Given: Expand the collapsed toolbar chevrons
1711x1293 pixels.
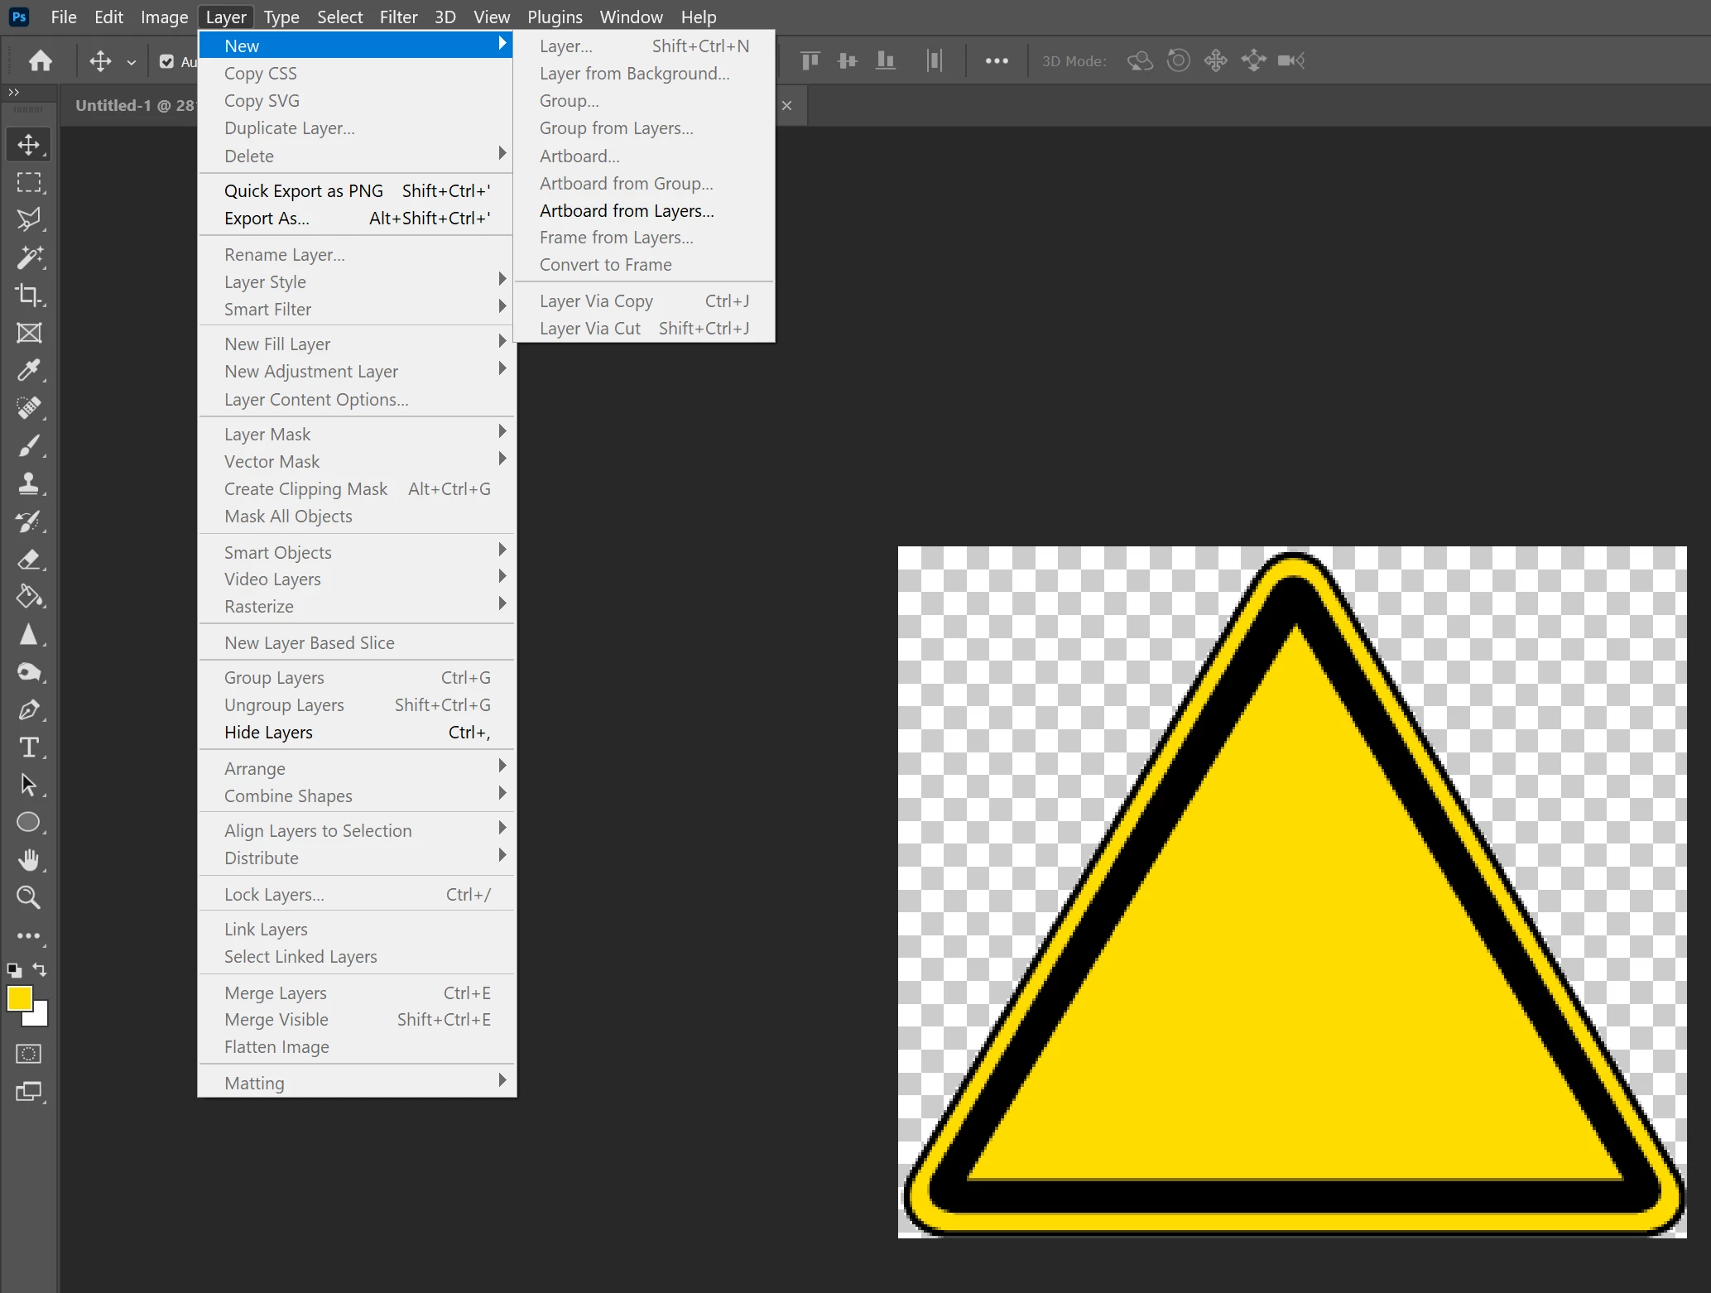Looking at the screenshot, I should (13, 92).
